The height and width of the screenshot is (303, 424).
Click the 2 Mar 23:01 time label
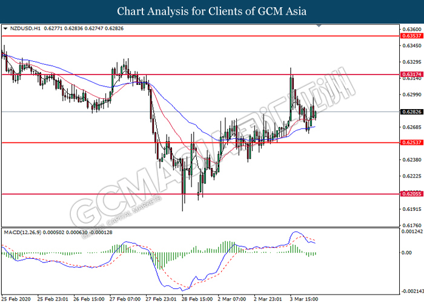pyautogui.click(x=268, y=299)
